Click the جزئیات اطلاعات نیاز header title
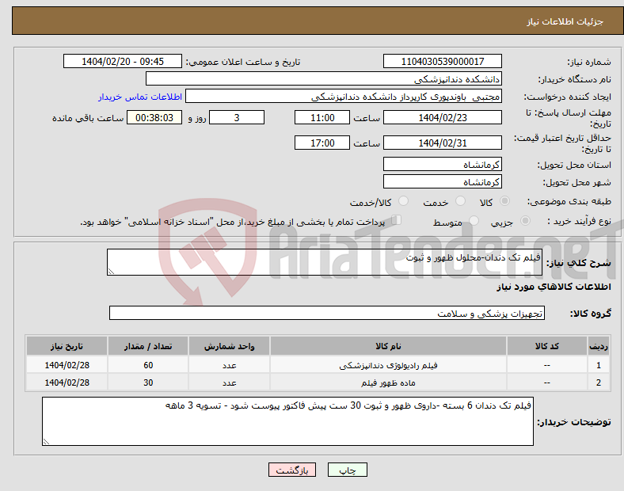The height and width of the screenshot is (491, 624). [x=565, y=21]
